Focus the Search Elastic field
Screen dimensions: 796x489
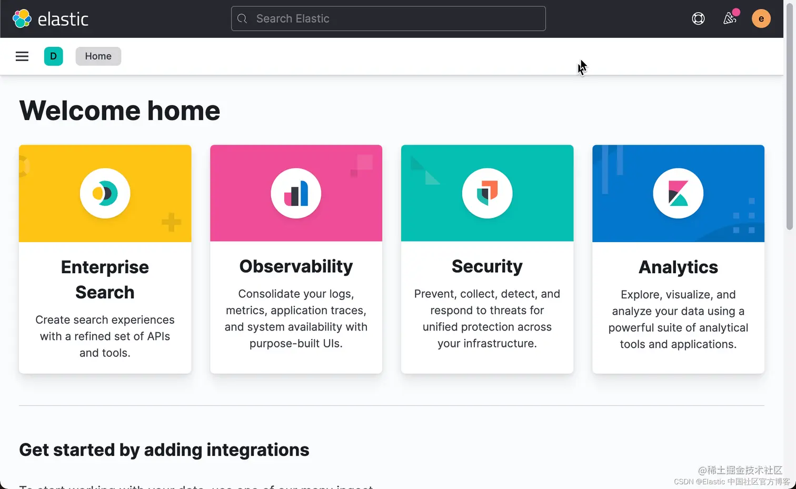(388, 18)
